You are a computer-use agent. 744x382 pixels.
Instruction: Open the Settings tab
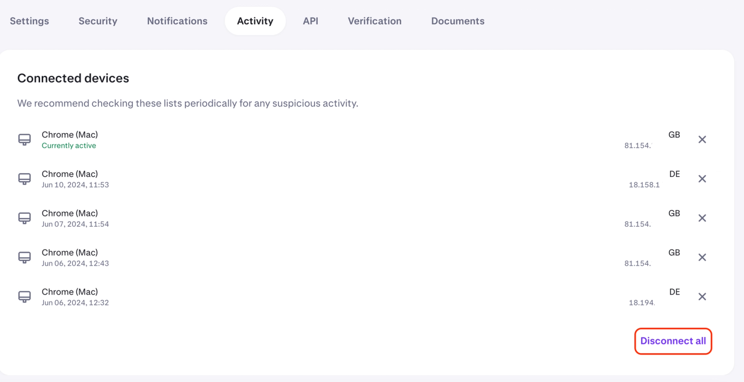point(30,21)
